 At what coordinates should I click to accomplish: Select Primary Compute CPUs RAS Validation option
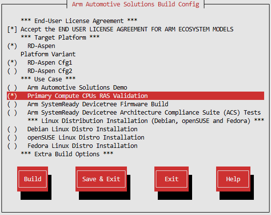pos(135,96)
